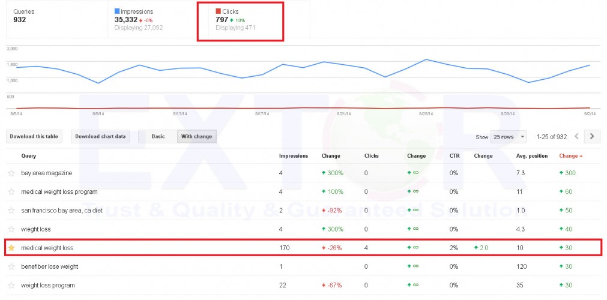Star the 'bay area magazine' query
The width and height of the screenshot is (607, 300).
point(11,173)
